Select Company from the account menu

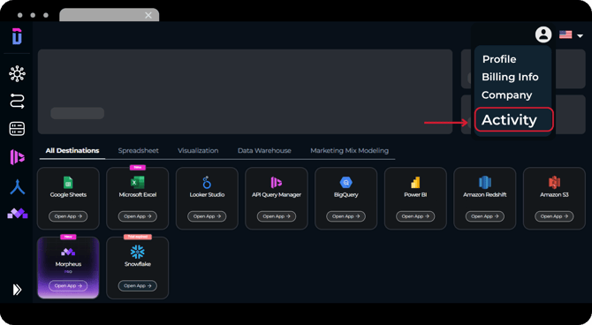[506, 95]
